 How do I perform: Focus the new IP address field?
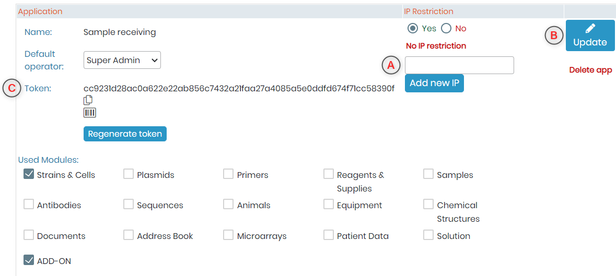click(459, 65)
